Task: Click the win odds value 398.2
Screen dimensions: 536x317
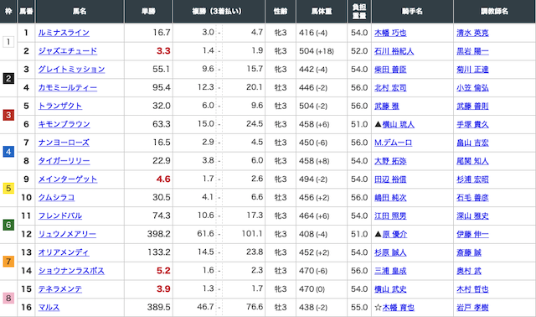Action: (158, 234)
